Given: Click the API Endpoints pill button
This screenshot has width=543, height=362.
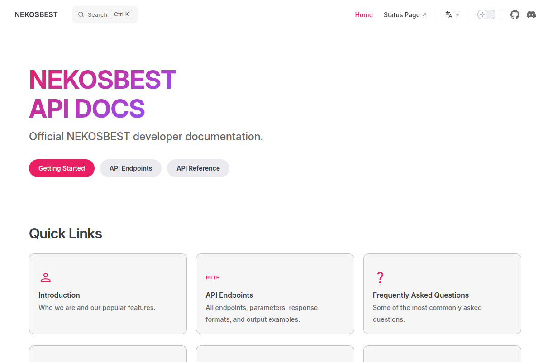Looking at the screenshot, I should (131, 168).
